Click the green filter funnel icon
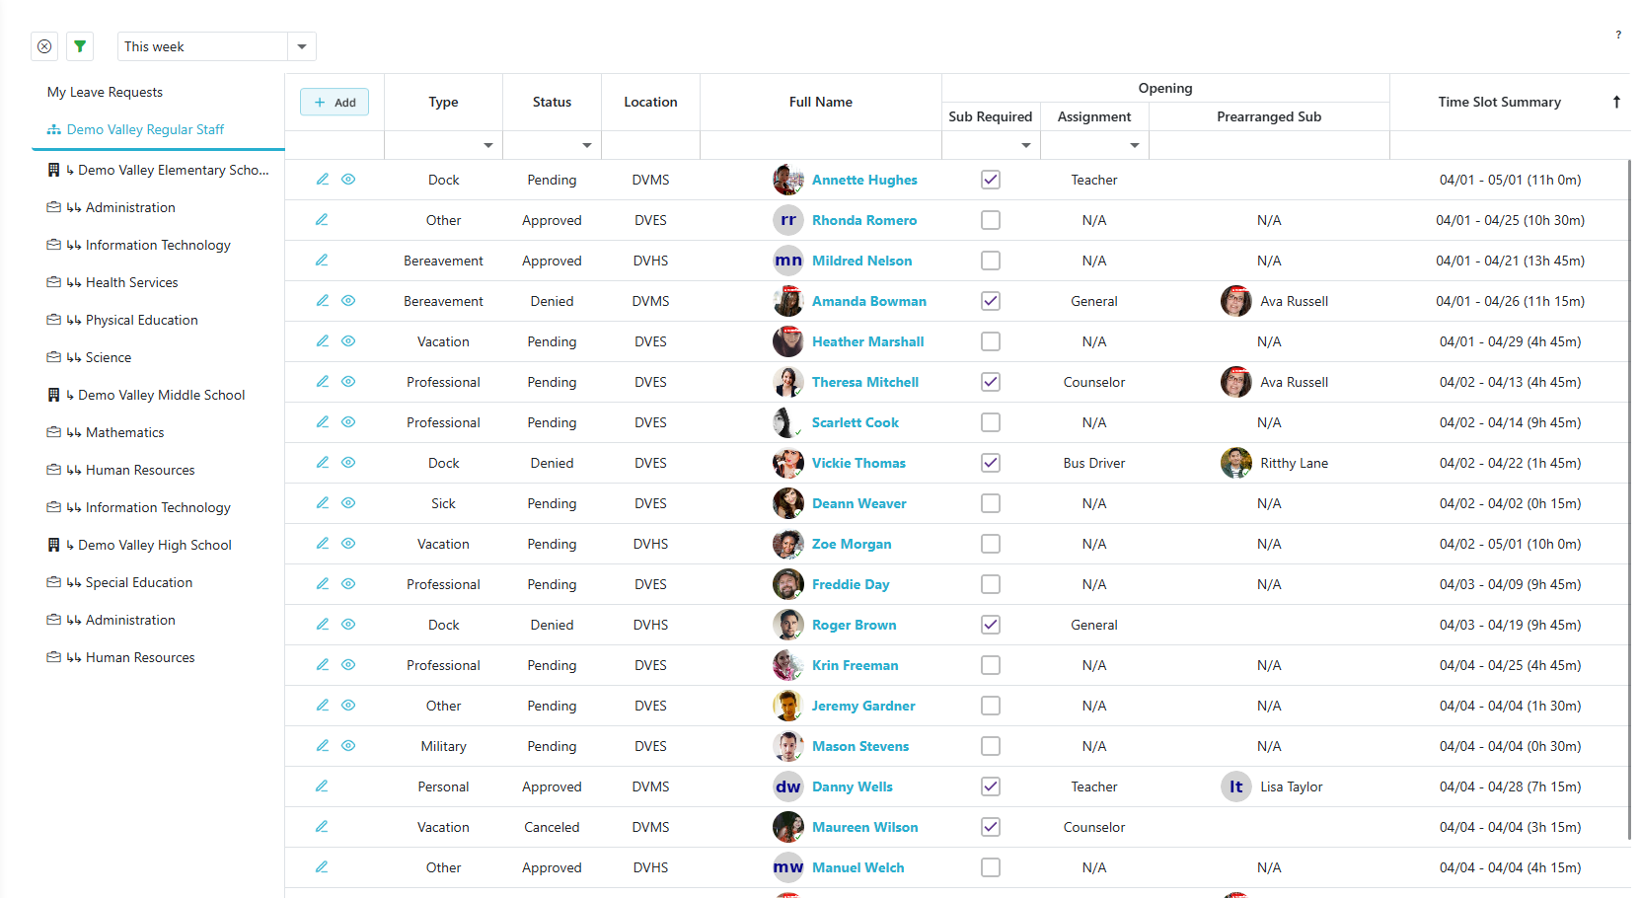The image size is (1640, 898). (x=80, y=46)
